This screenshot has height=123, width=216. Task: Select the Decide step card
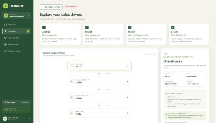(x=189, y=34)
